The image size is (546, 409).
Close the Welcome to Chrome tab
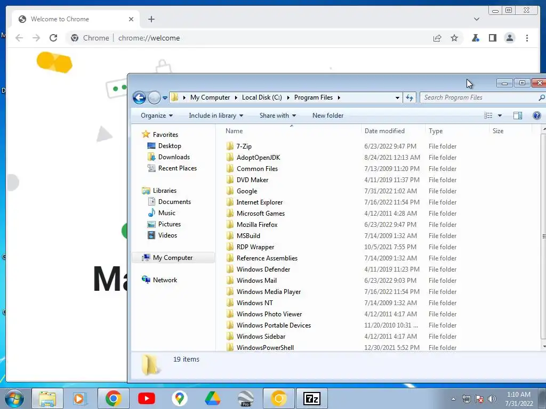pyautogui.click(x=131, y=19)
